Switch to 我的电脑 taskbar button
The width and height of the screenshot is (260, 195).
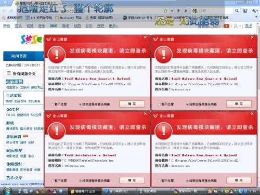[153, 191]
